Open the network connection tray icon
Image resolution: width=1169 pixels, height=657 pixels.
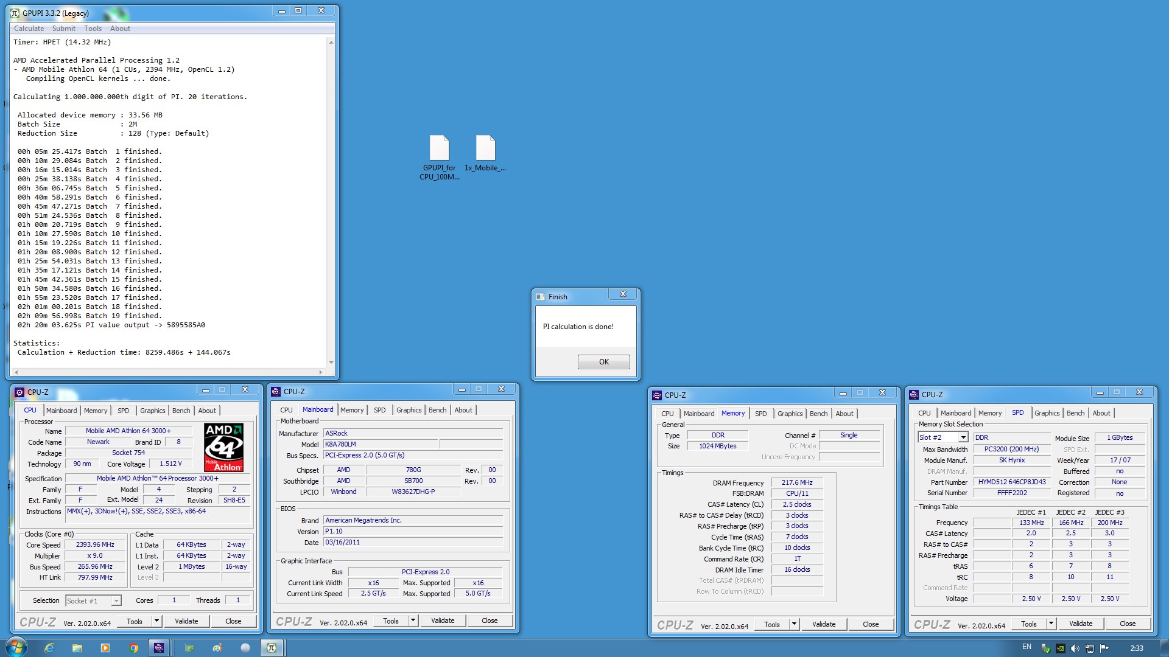1090,648
